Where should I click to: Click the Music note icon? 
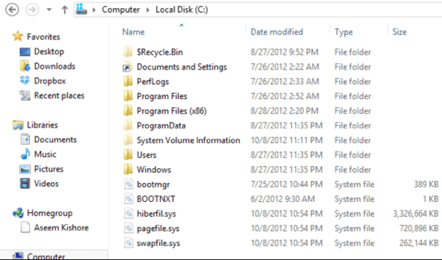pyautogui.click(x=25, y=154)
